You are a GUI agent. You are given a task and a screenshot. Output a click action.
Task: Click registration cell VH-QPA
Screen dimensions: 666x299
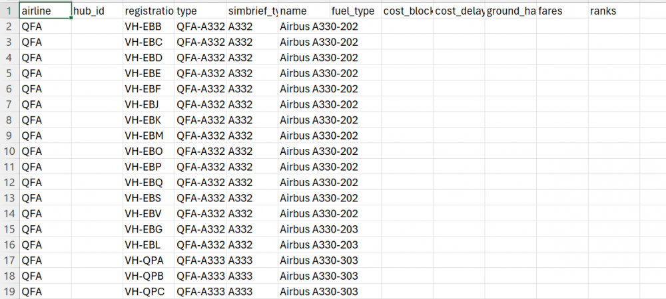(x=149, y=260)
